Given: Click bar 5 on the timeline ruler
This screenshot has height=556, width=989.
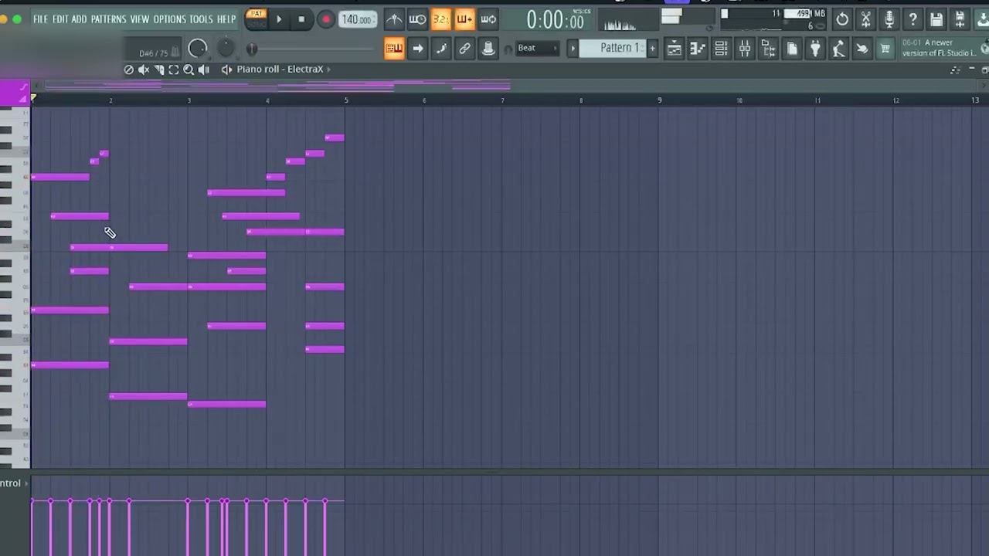Looking at the screenshot, I should tap(346, 100).
